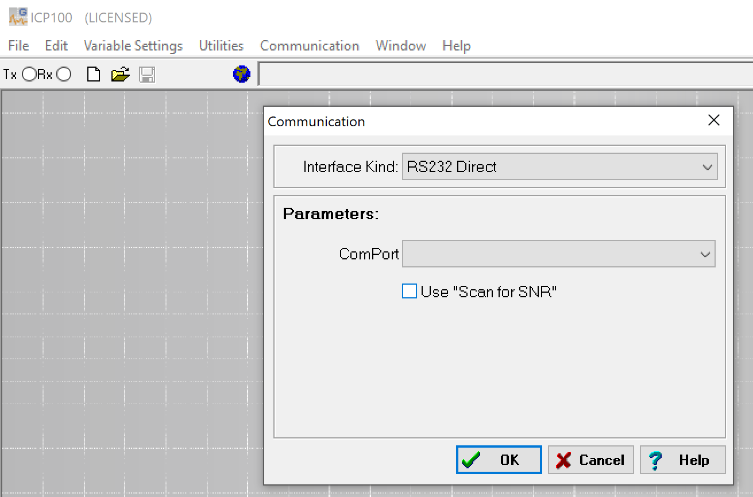Image resolution: width=753 pixels, height=497 pixels.
Task: Open the ComPort dropdown list
Action: point(557,254)
